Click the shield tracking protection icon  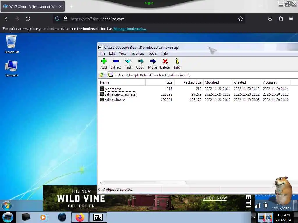tap(57, 19)
